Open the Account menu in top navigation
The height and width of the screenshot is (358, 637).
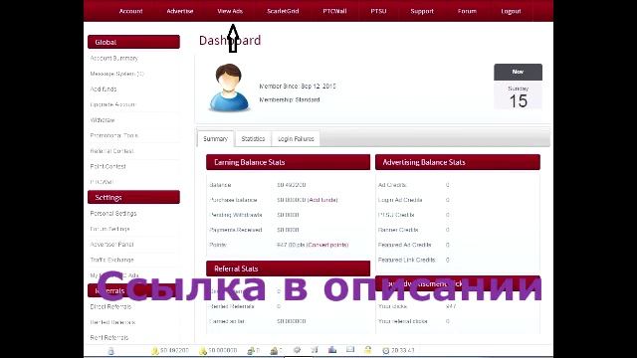click(130, 11)
